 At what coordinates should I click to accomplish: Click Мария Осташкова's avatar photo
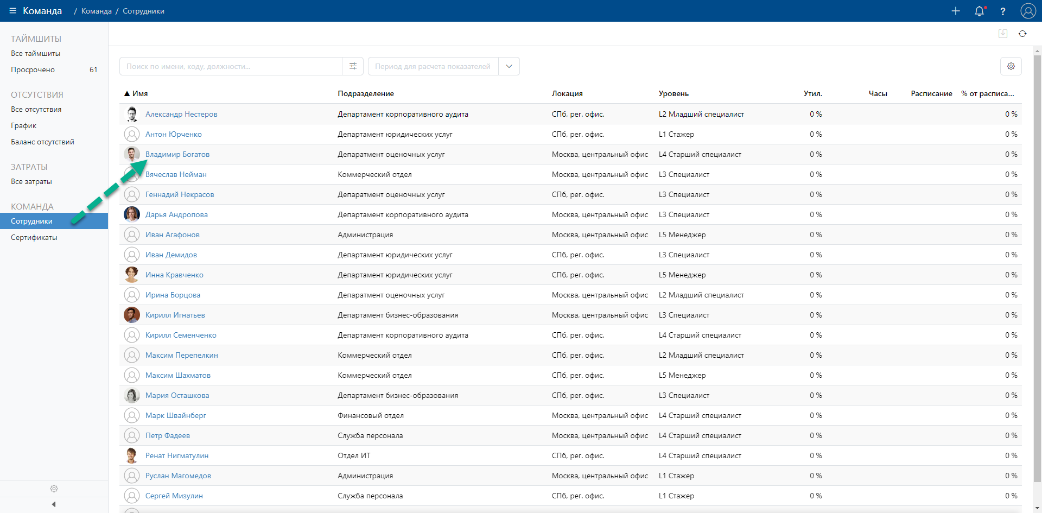point(132,395)
